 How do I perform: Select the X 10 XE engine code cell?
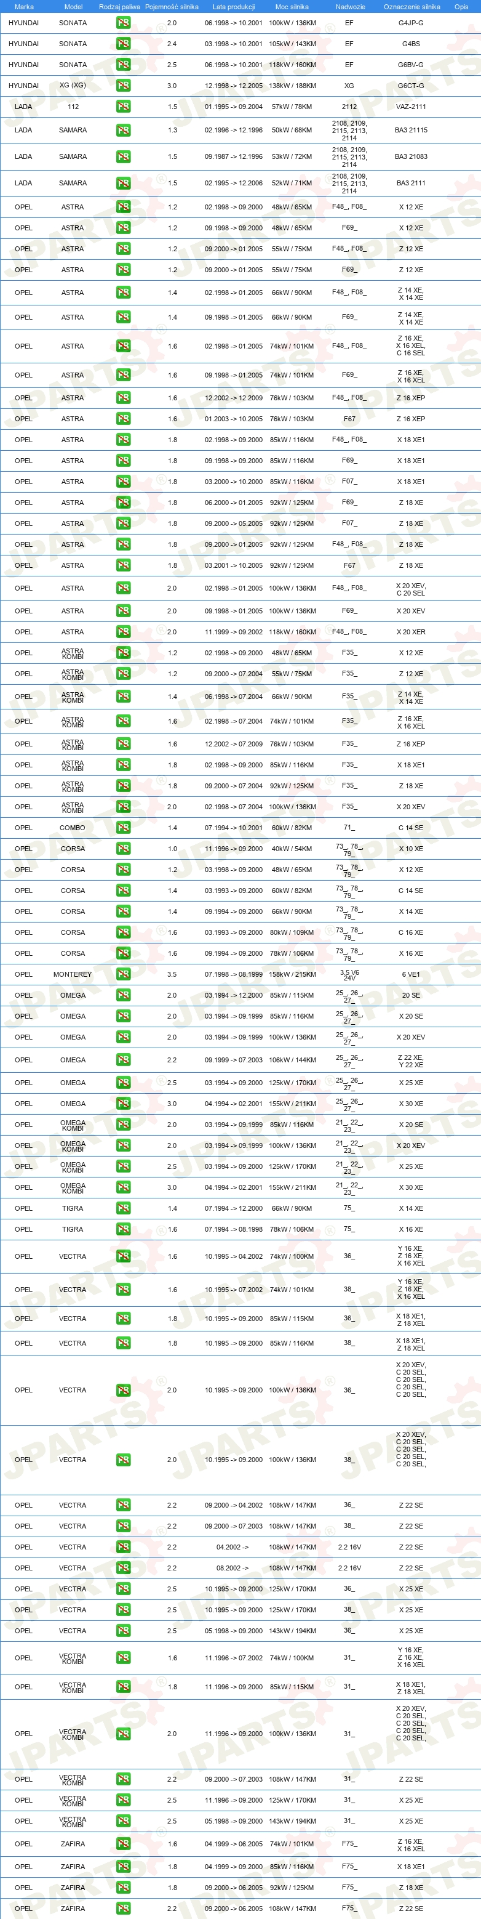[x=411, y=849]
